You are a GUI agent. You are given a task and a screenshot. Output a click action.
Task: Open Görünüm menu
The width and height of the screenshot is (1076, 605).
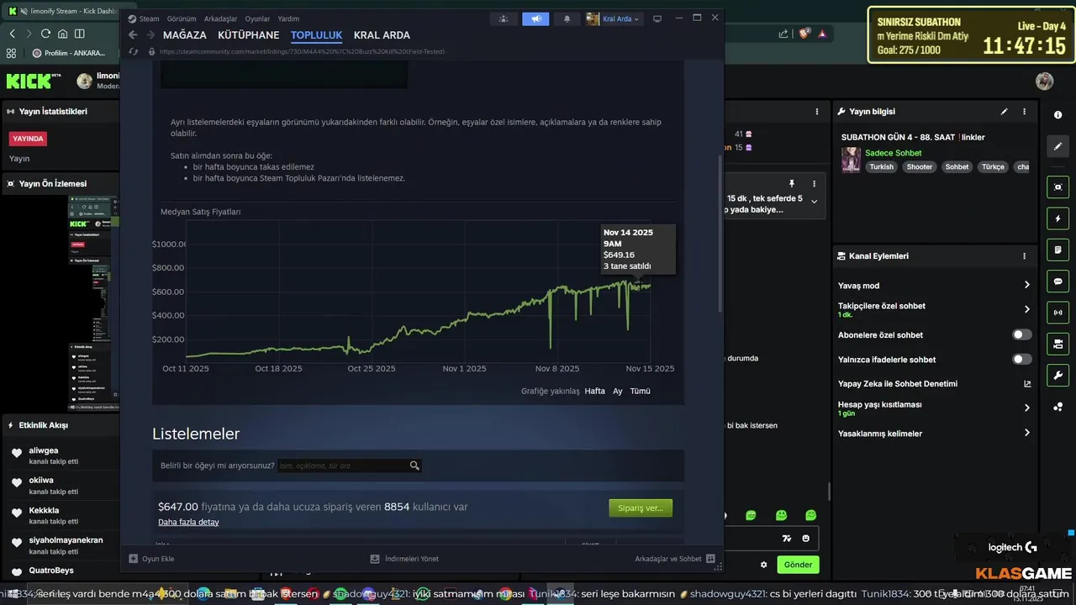[182, 18]
